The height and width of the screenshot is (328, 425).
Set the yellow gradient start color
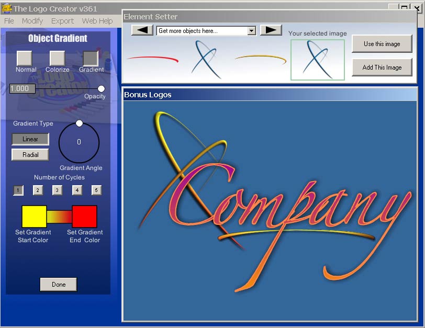click(34, 217)
